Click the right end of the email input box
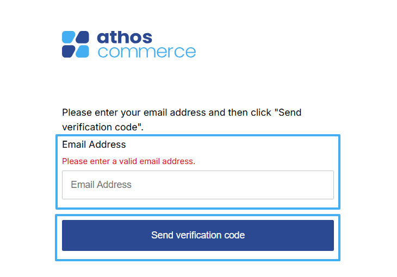Viewport: 397px width, 277px height. pyautogui.click(x=330, y=185)
